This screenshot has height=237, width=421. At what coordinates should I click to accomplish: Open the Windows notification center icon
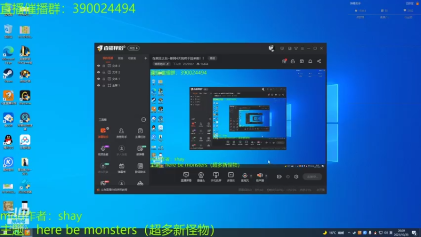pos(414,233)
